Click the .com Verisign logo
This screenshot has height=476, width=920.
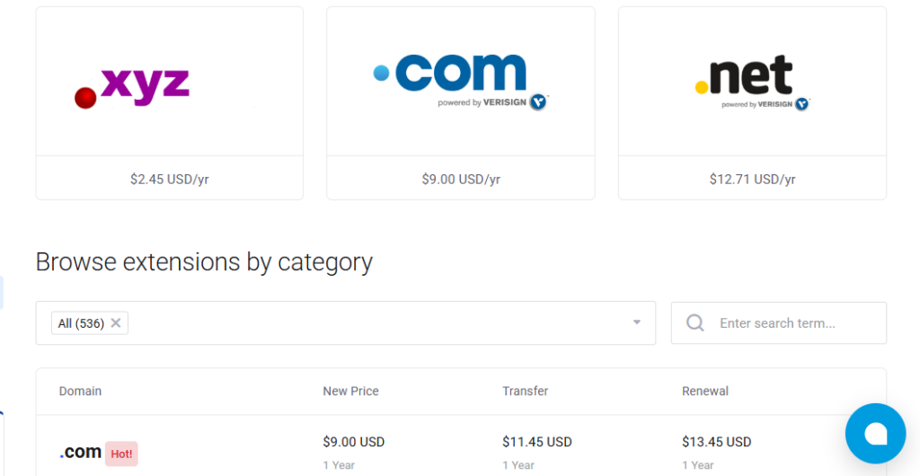pos(460,81)
